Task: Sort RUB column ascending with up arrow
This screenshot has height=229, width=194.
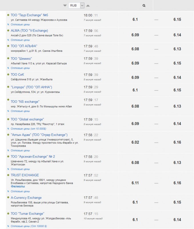Action: (x=88, y=5)
